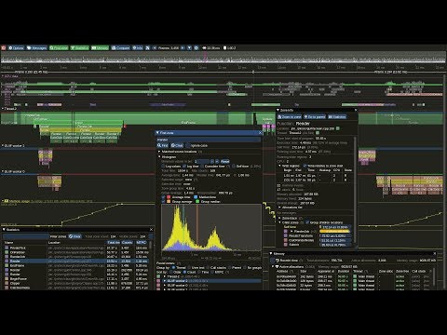Click Clear in Find zone window
This screenshot has width=447, height=335.
pos(177,145)
